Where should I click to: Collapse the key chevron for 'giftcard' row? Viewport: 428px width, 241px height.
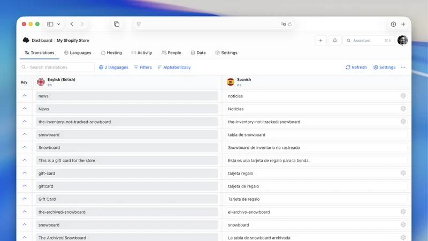25,186
